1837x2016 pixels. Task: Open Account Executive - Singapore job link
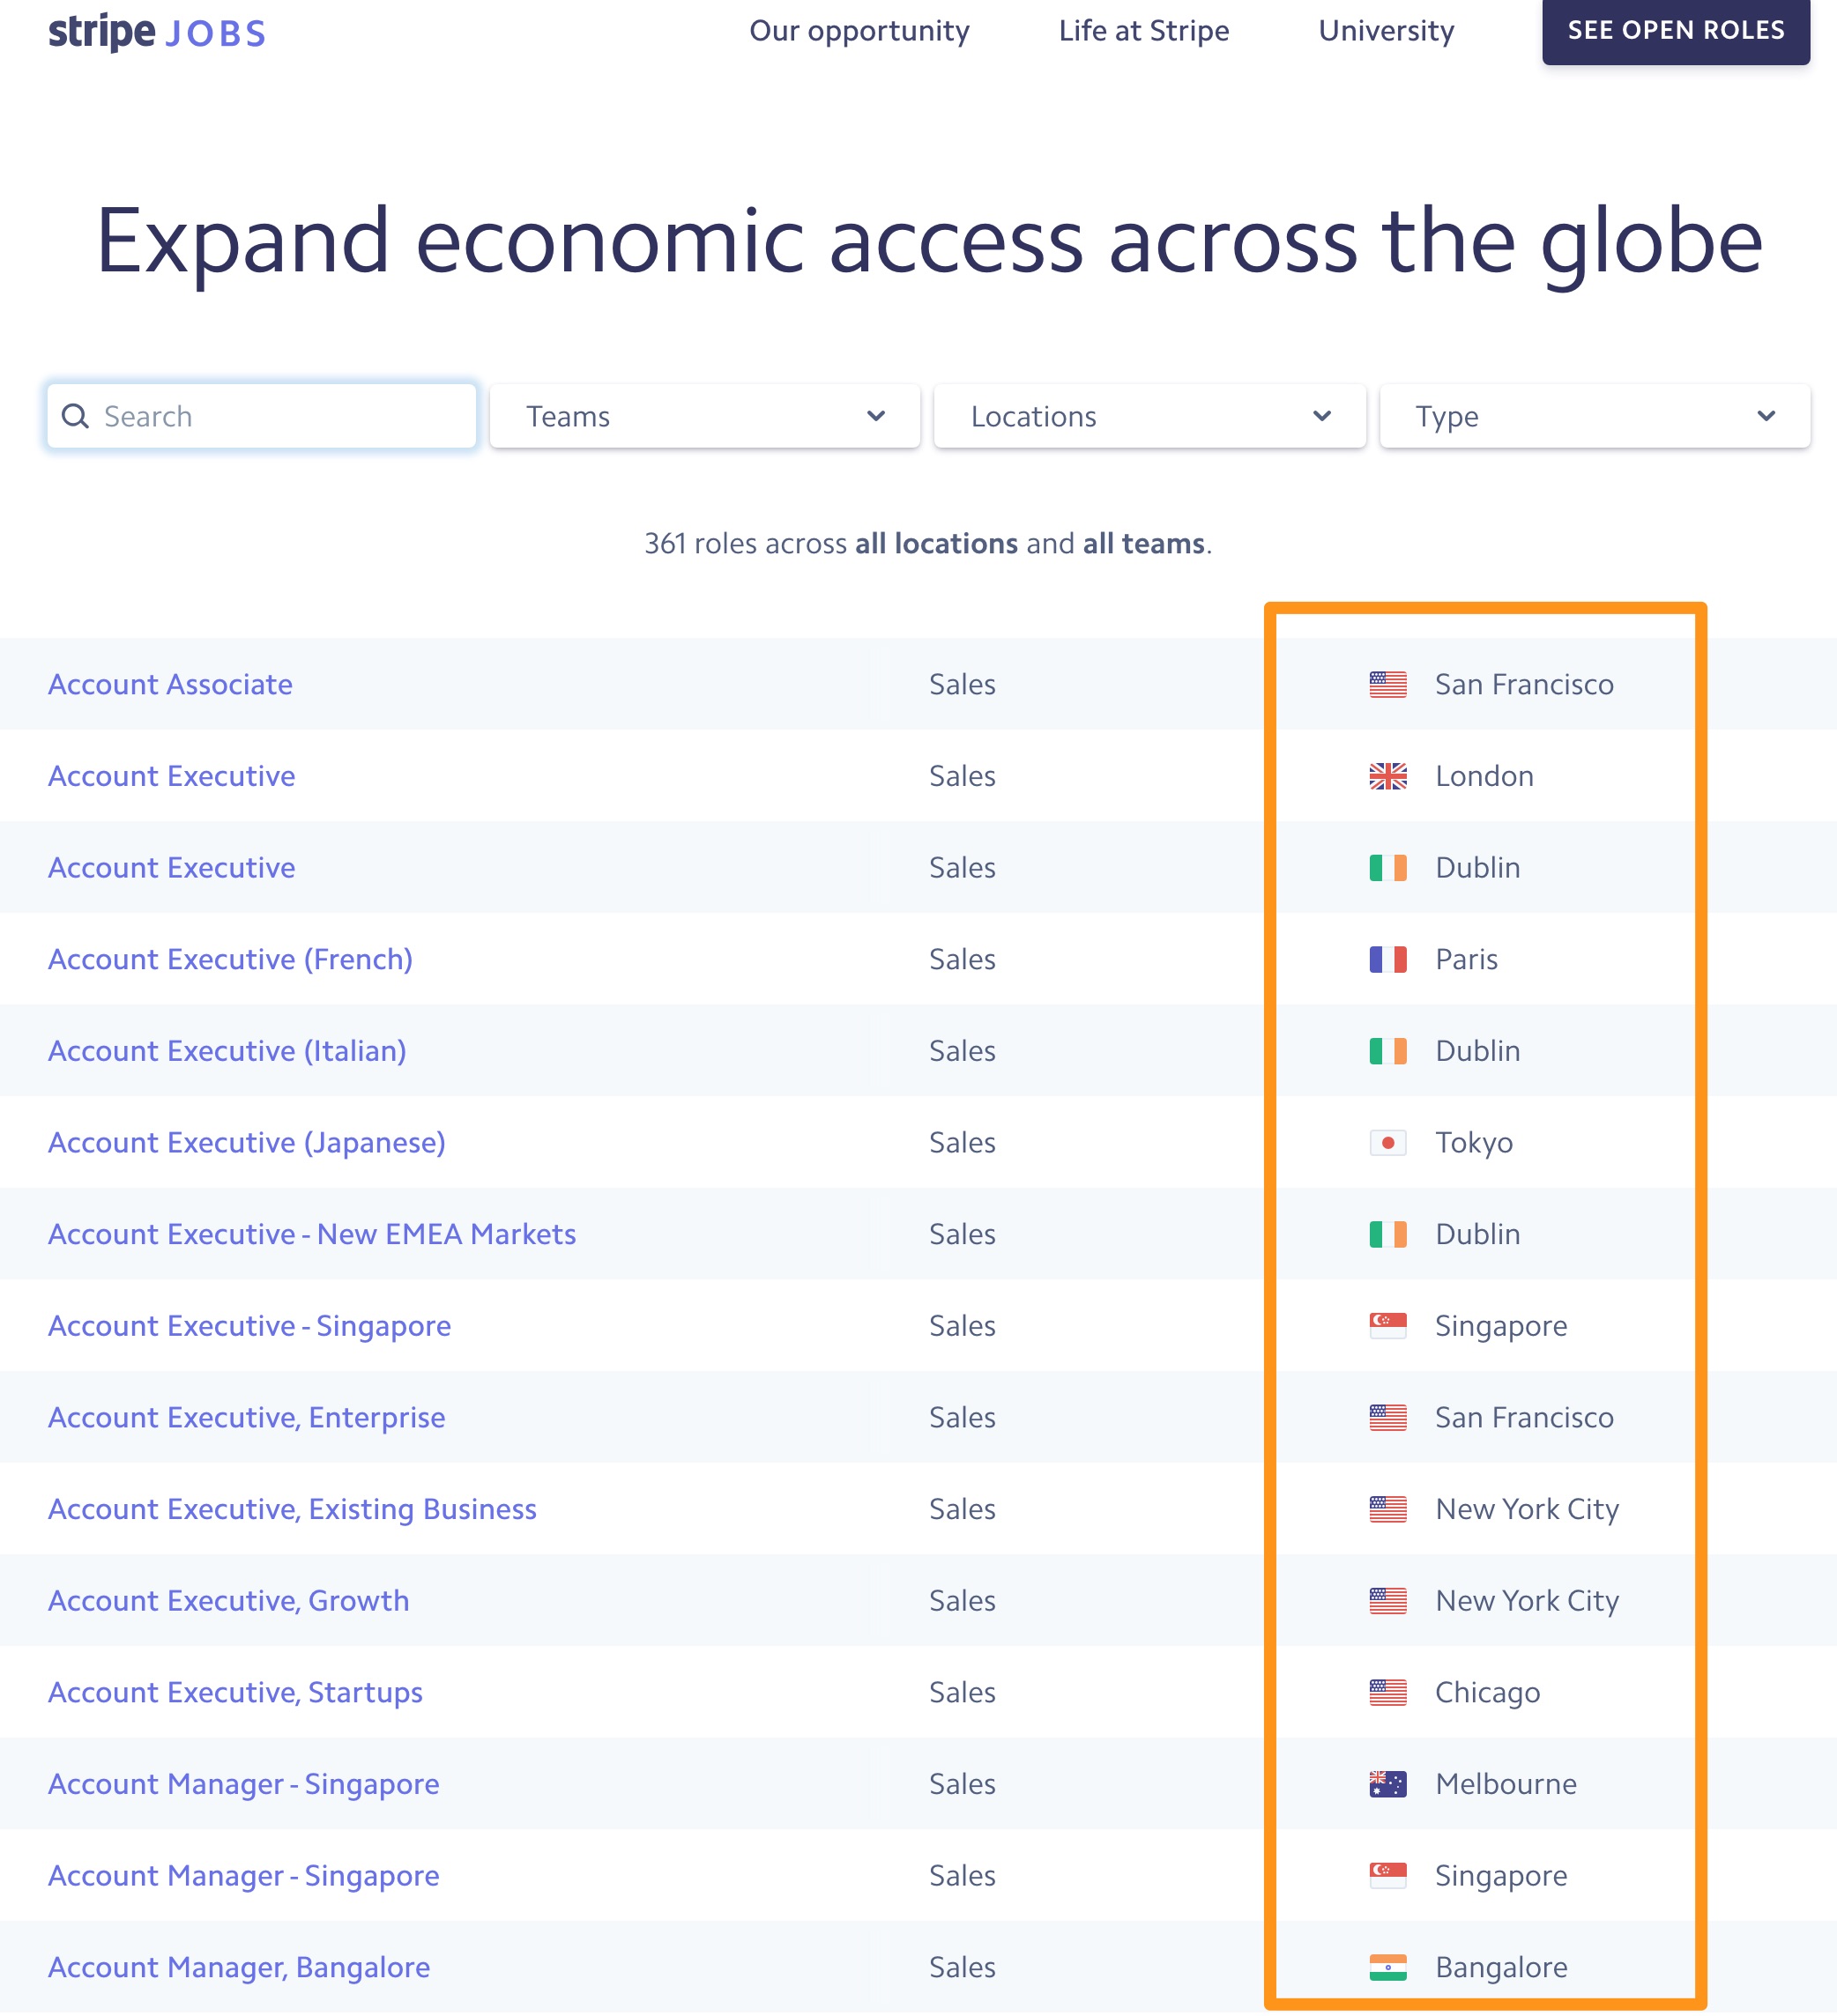[x=250, y=1326]
